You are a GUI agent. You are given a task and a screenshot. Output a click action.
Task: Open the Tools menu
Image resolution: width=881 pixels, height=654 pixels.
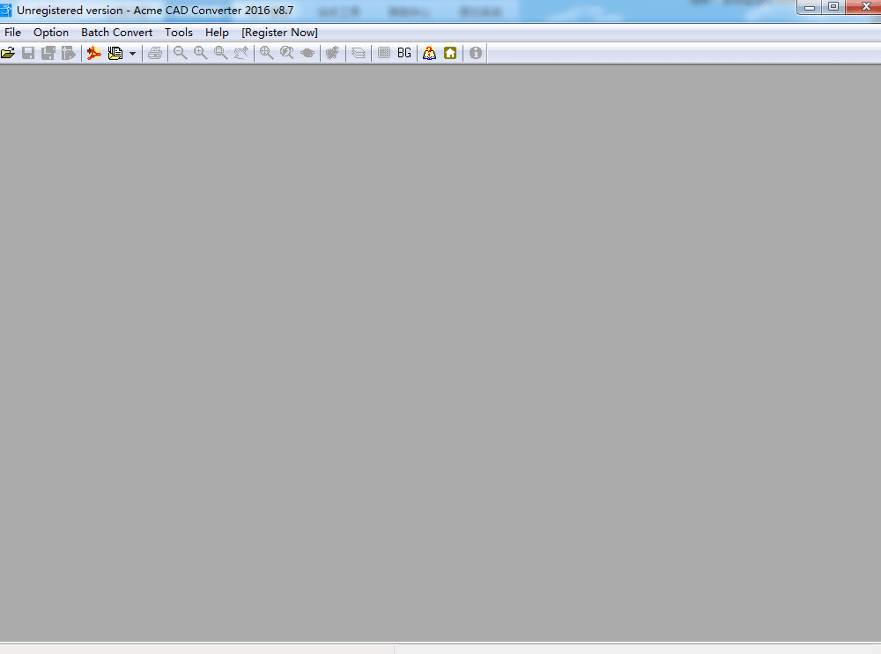click(179, 32)
